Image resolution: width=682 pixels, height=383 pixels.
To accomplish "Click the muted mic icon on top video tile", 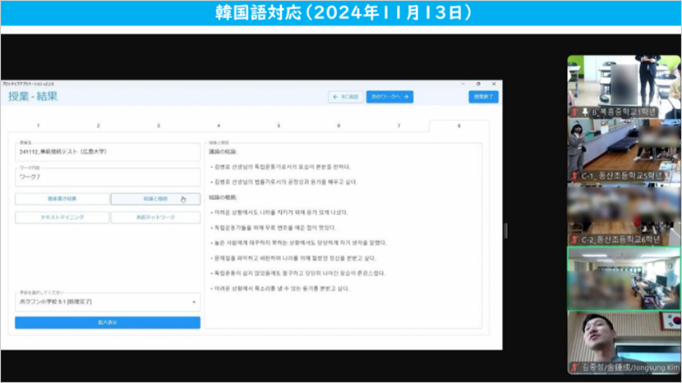I will 574,112.
